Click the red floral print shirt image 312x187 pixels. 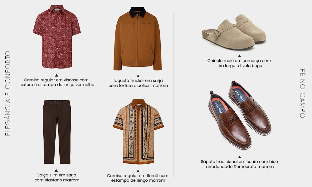[57, 36]
